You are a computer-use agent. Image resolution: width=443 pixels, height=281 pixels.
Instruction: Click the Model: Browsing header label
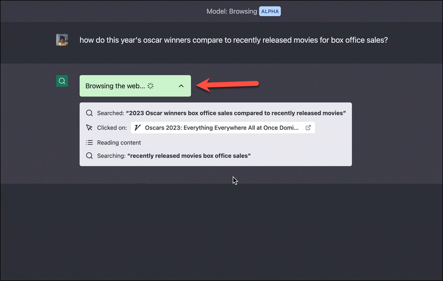click(x=232, y=11)
